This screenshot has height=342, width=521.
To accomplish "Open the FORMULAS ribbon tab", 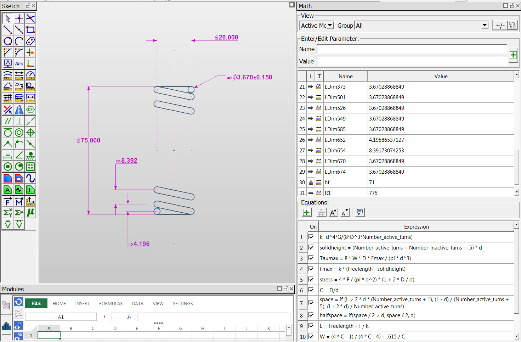I will [111, 303].
